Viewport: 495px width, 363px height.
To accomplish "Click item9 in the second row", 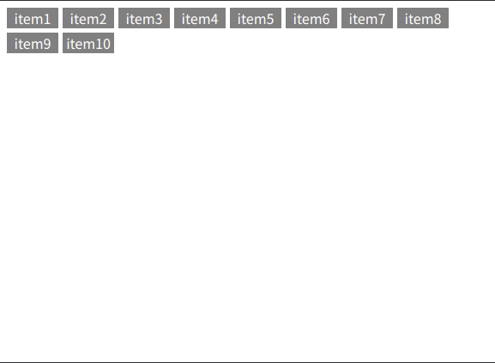I will pos(33,43).
